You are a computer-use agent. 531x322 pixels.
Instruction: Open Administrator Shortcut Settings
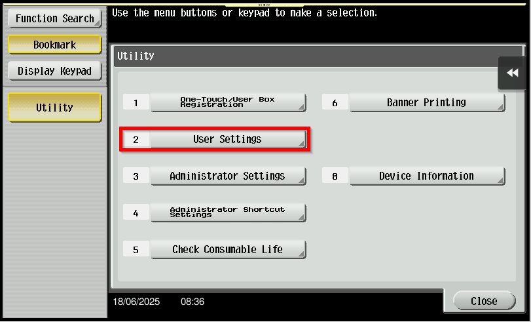(x=227, y=212)
